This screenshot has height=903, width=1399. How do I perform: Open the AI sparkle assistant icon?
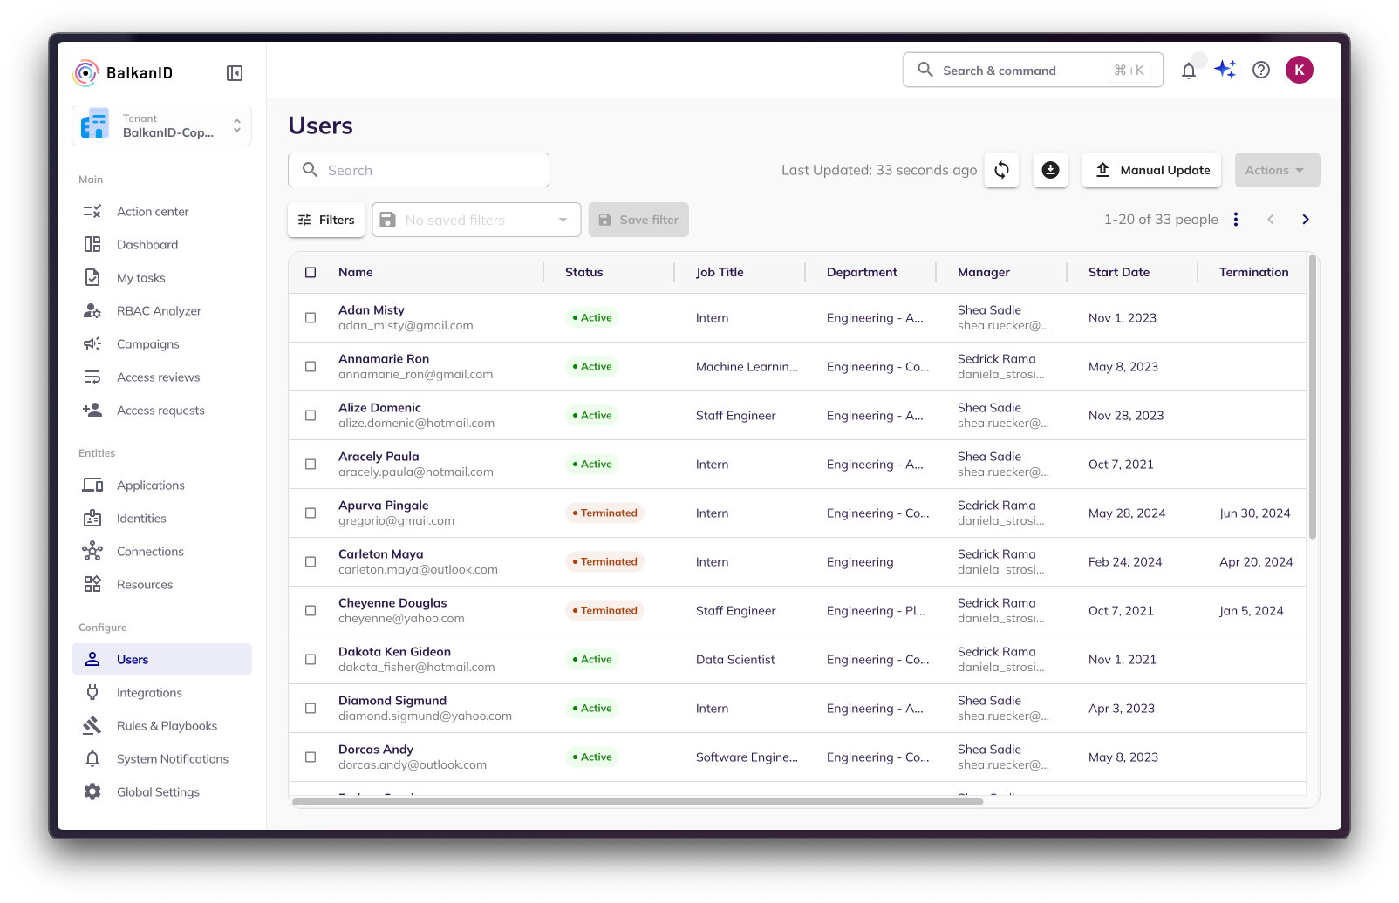point(1225,70)
